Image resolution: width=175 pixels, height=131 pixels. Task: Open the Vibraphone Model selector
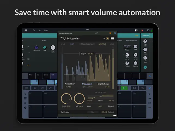[127, 46]
